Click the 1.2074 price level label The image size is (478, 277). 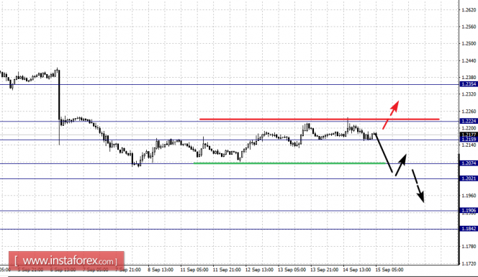tap(469, 163)
